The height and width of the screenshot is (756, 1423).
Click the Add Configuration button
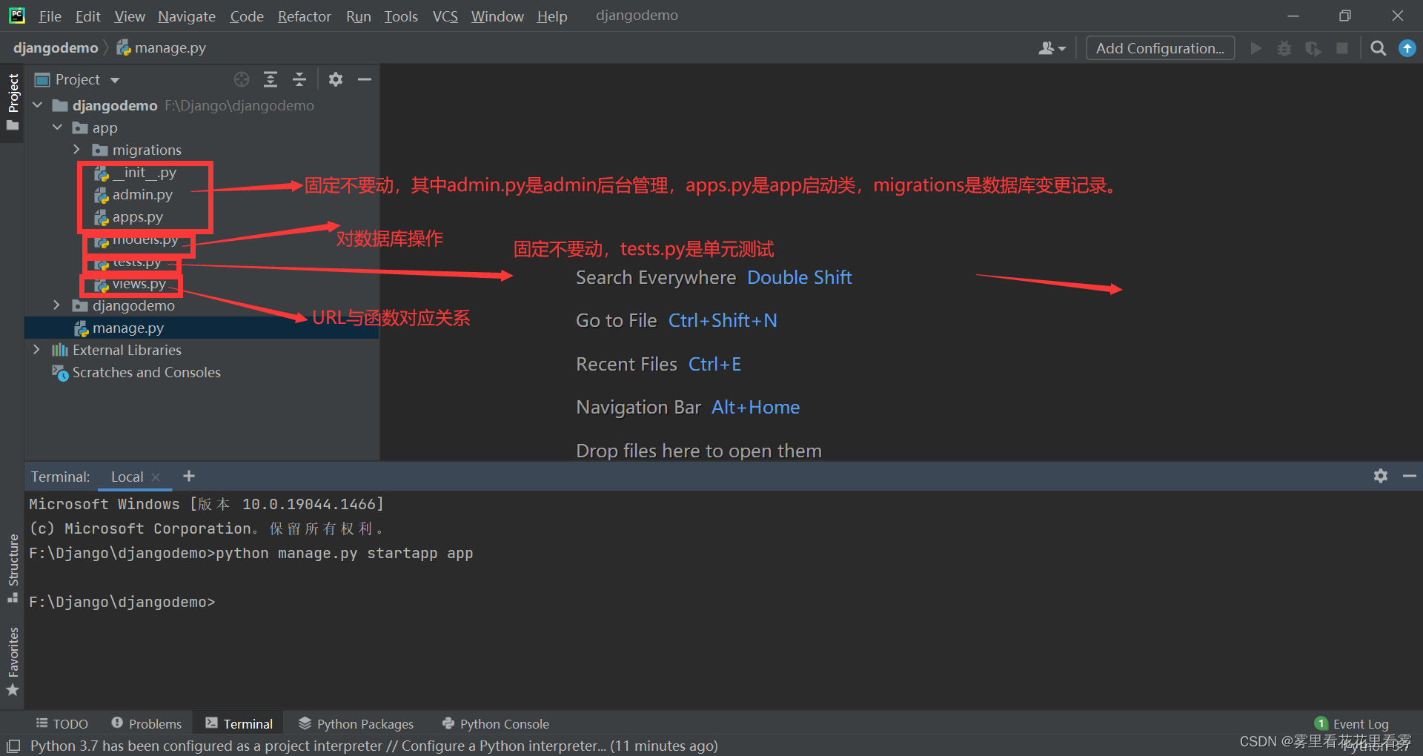[x=1160, y=48]
